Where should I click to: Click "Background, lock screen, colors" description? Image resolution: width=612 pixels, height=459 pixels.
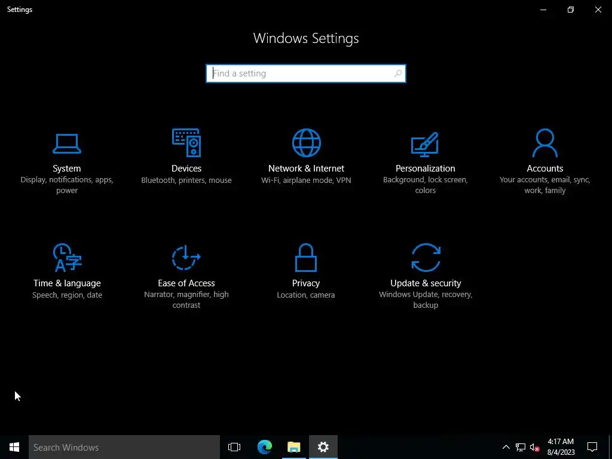click(426, 185)
